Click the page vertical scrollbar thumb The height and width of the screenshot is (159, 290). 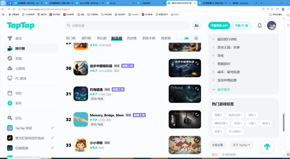pyautogui.click(x=284, y=123)
